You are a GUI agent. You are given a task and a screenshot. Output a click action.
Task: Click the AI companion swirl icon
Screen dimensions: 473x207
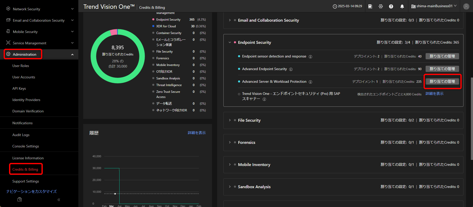coord(381,6)
